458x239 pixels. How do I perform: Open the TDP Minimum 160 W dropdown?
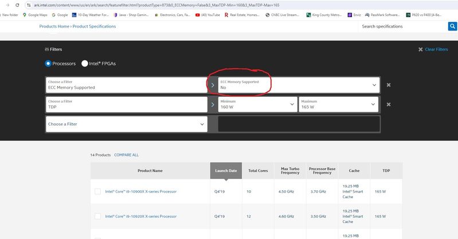click(x=257, y=104)
